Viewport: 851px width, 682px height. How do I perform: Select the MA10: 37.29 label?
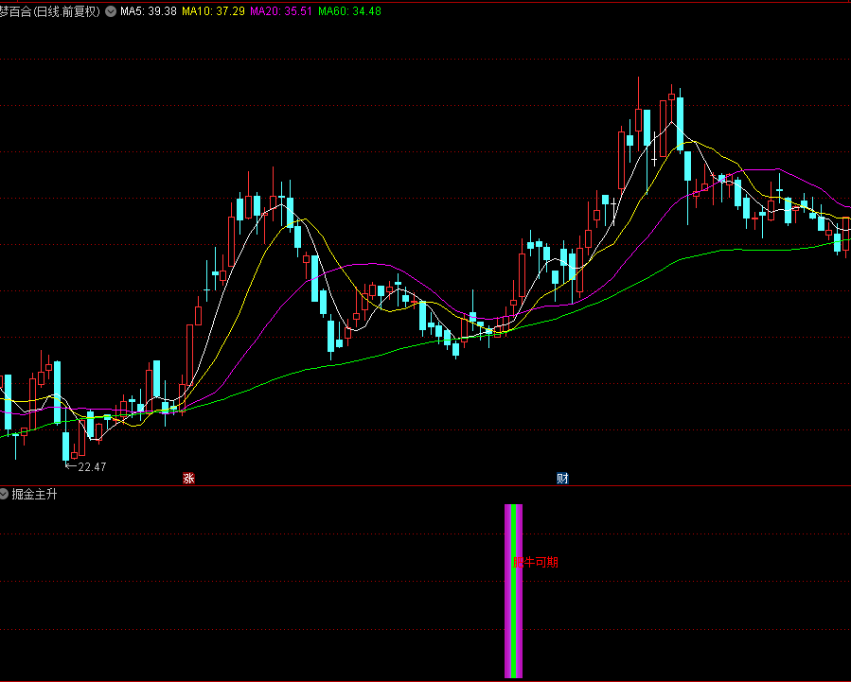click(x=213, y=11)
